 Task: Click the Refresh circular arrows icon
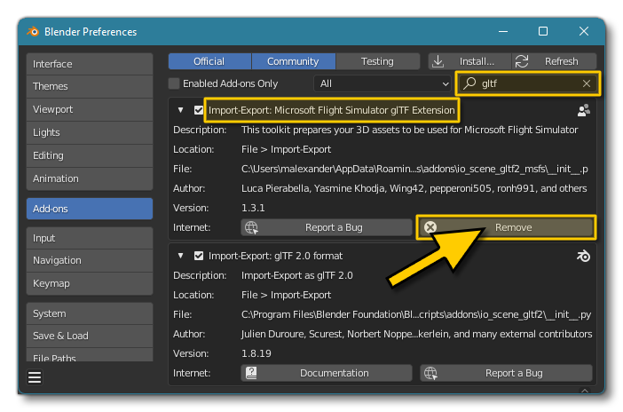pos(522,61)
